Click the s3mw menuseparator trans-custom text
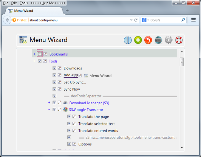The height and width of the screenshot is (157, 201). (x=130, y=138)
